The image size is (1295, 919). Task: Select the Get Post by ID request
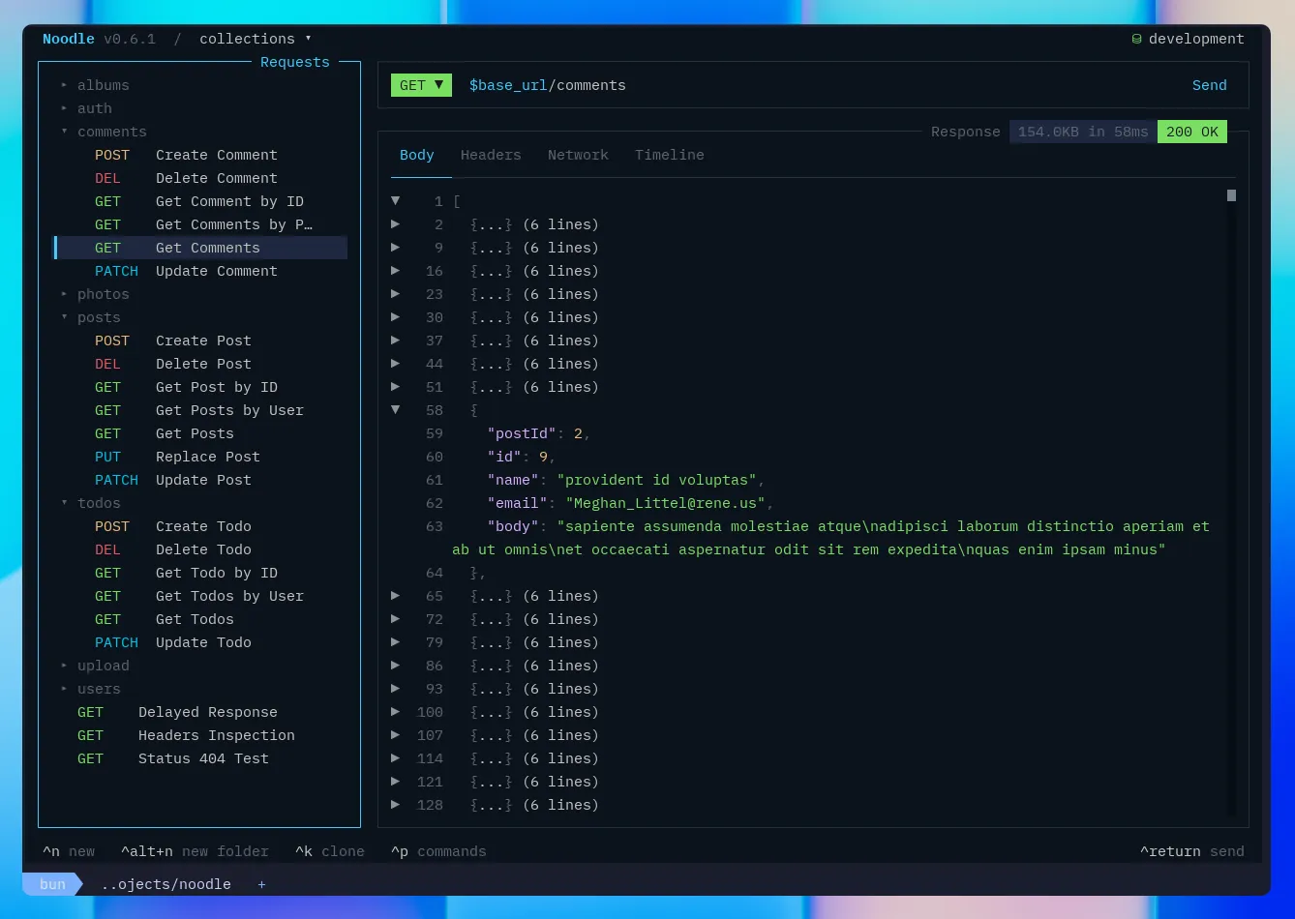199,387
